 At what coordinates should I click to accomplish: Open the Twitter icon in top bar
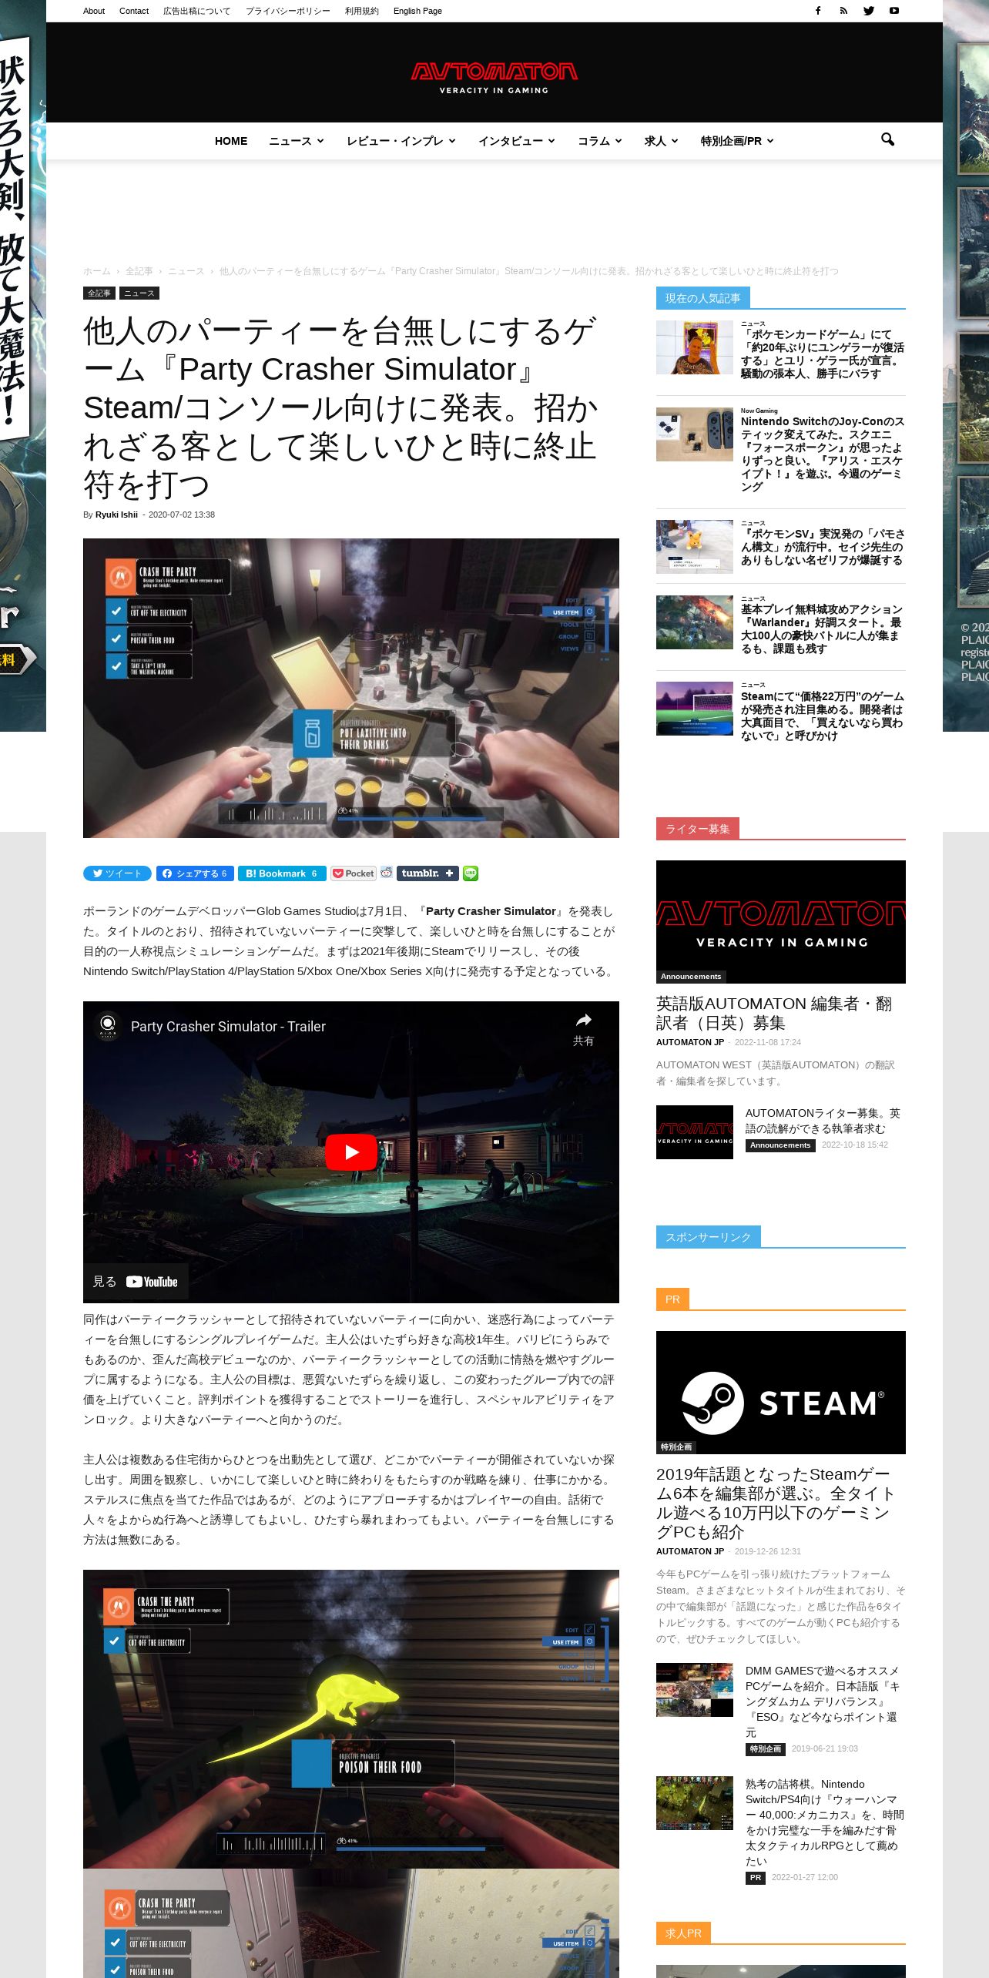pyautogui.click(x=869, y=11)
